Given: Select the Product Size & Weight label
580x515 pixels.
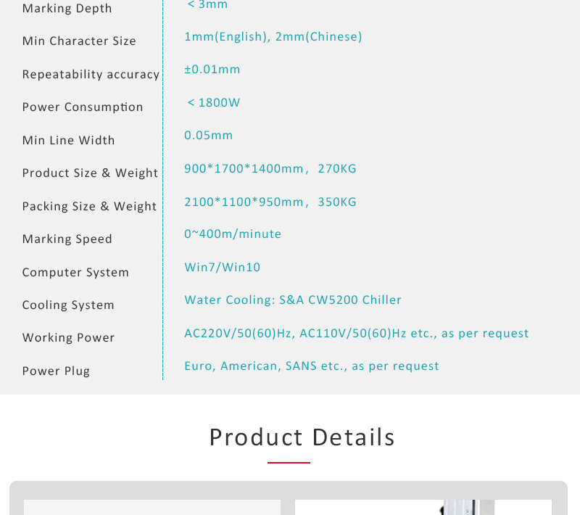Looking at the screenshot, I should point(90,173).
